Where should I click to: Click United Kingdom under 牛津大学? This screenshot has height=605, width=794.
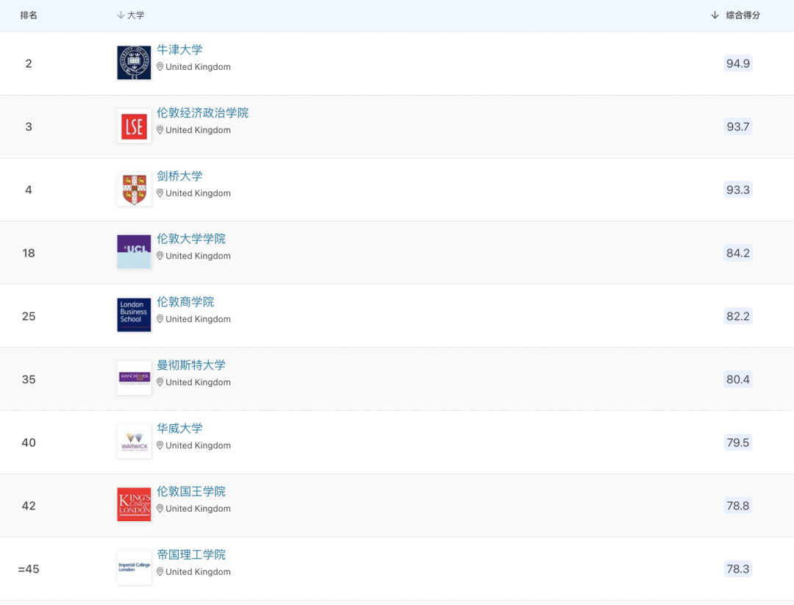point(198,67)
